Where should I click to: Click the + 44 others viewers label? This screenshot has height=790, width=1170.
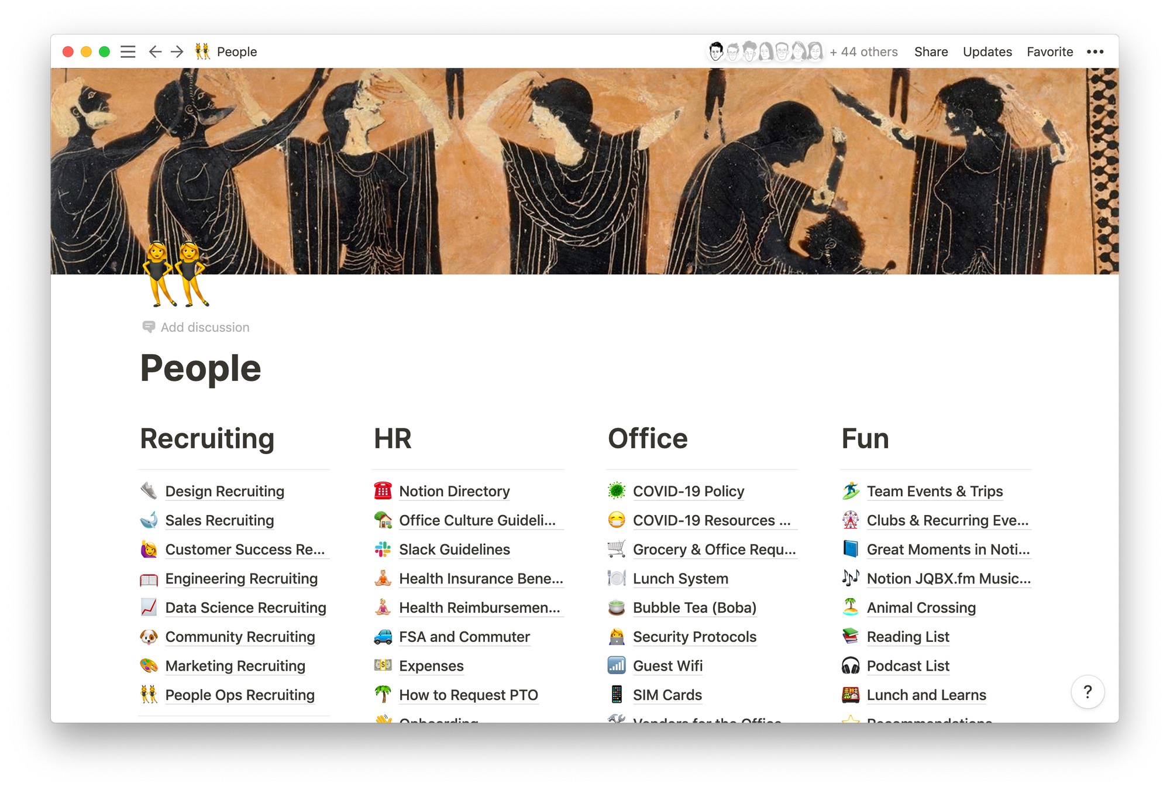click(863, 51)
